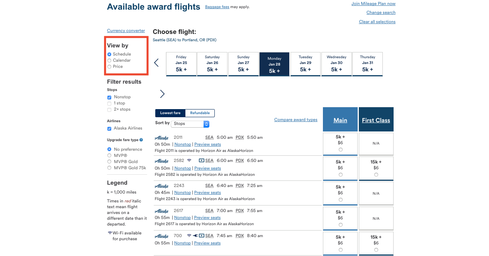This screenshot has height=256, width=489.
Task: Click the power outlet icon on flight 700
Action: (195, 236)
